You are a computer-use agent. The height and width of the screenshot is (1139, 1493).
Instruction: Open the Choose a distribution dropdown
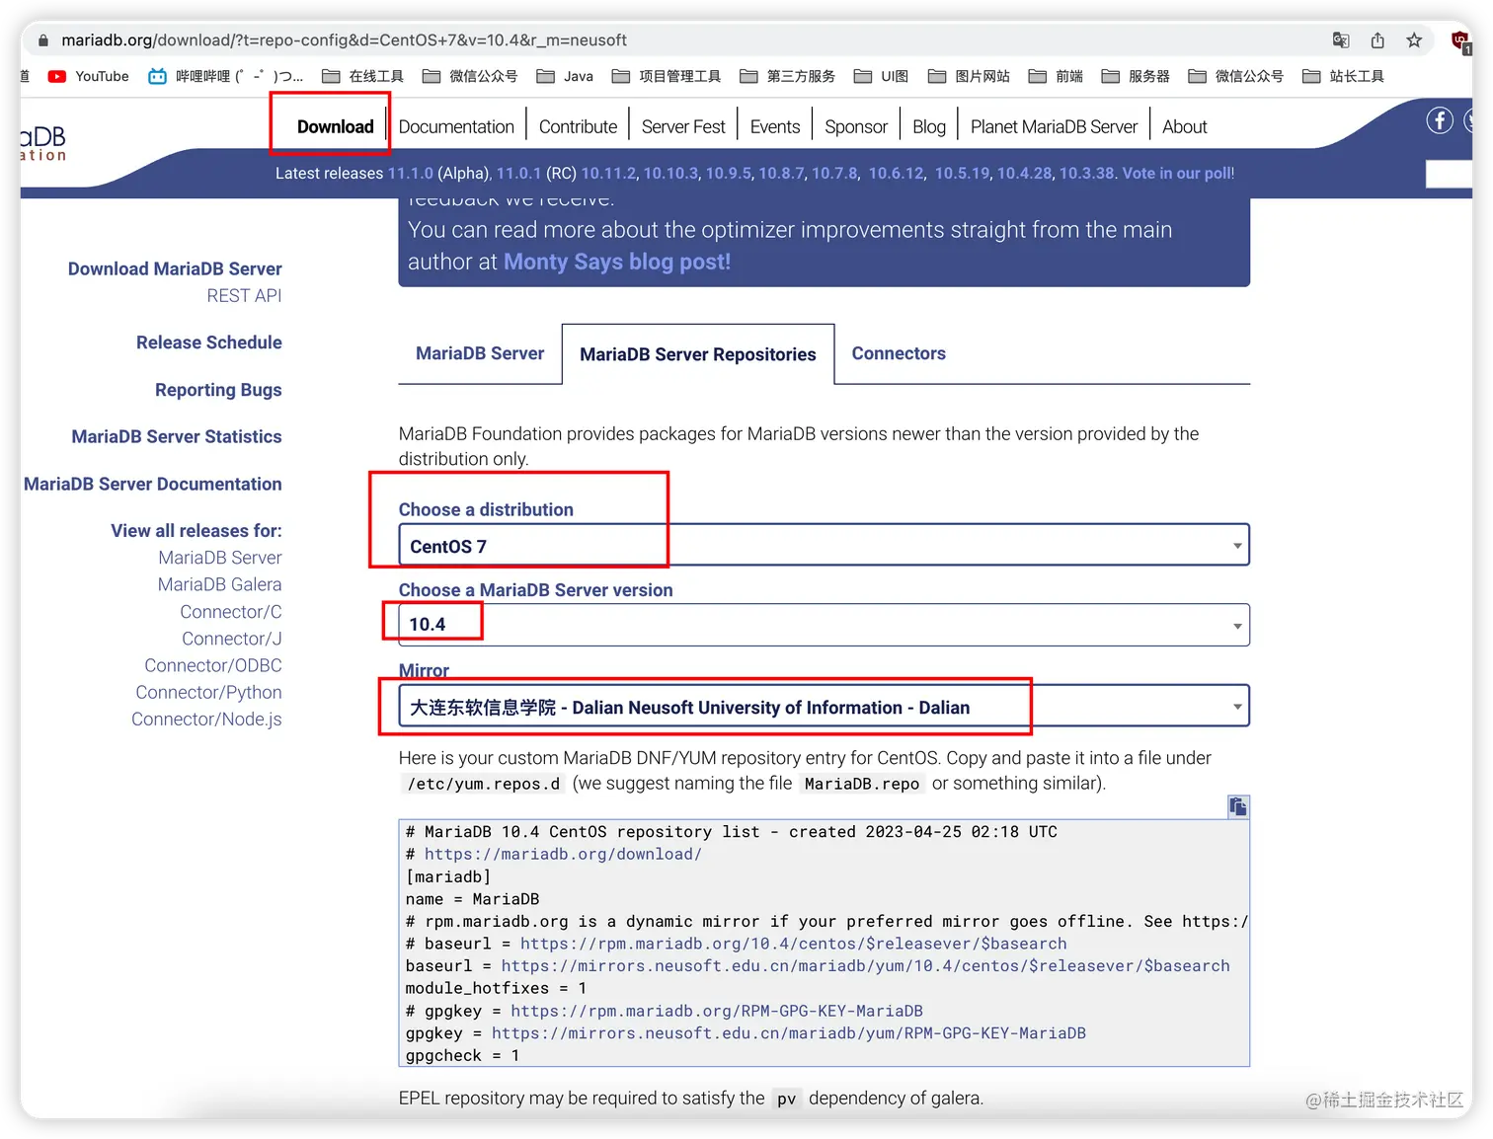tap(825, 546)
